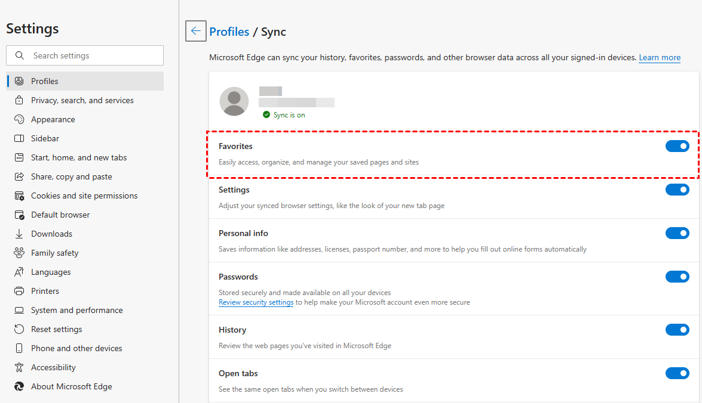The width and height of the screenshot is (702, 403).
Task: Go to System and performance settings
Action: 76,310
